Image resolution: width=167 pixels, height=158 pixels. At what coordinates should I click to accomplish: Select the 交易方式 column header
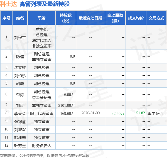click(156, 18)
